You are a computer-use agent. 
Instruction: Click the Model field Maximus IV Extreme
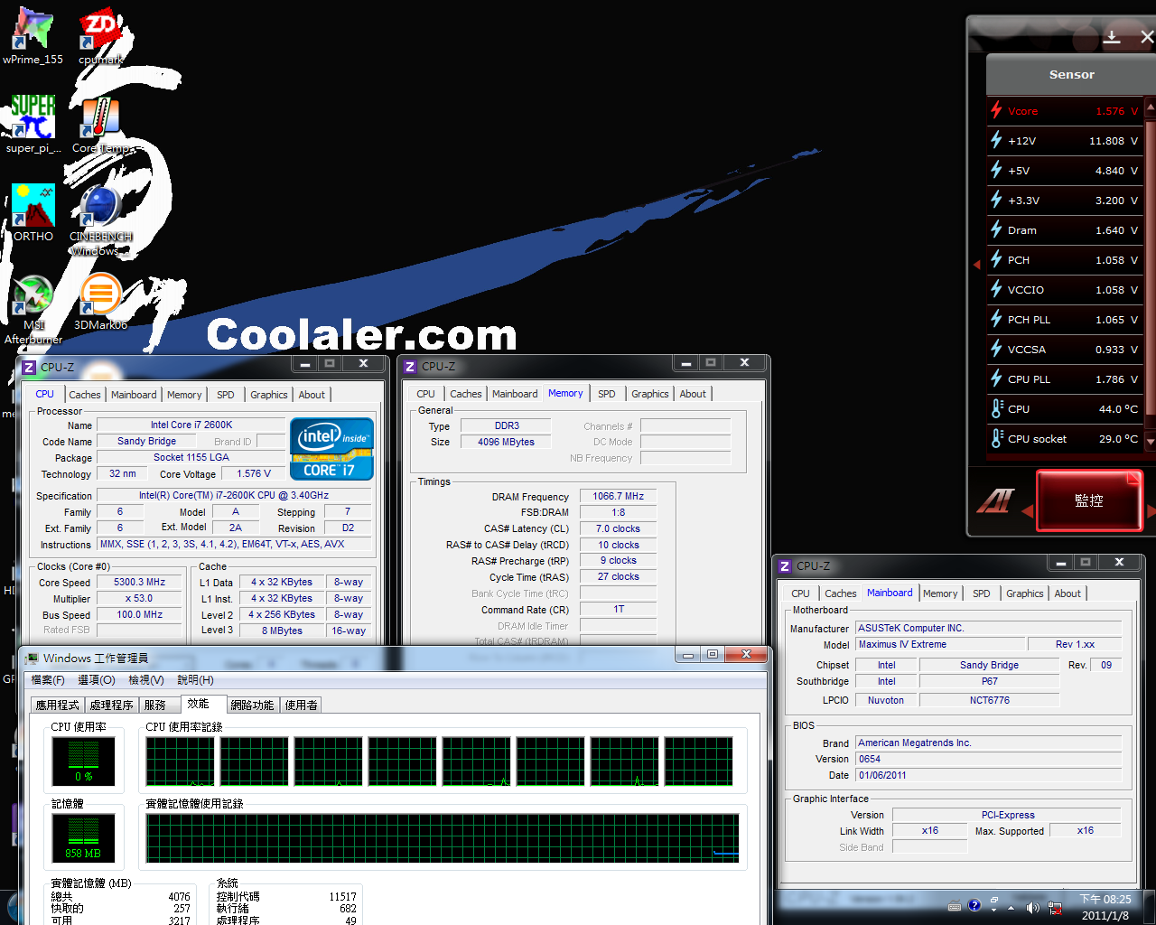(940, 644)
